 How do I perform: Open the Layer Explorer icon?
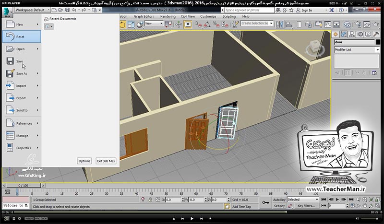[308, 24]
